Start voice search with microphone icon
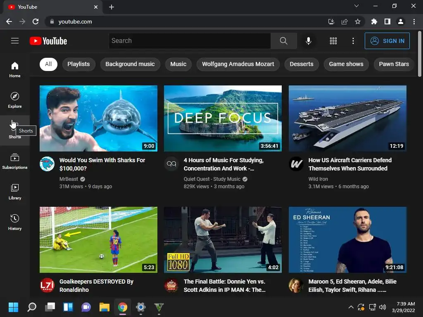Viewport: 423px width, 317px height. 308,41
